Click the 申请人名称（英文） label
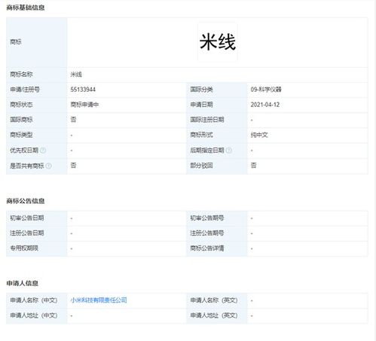 click(x=214, y=300)
